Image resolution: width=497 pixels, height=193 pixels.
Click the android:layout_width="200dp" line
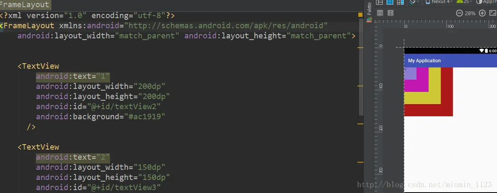pyautogui.click(x=101, y=86)
